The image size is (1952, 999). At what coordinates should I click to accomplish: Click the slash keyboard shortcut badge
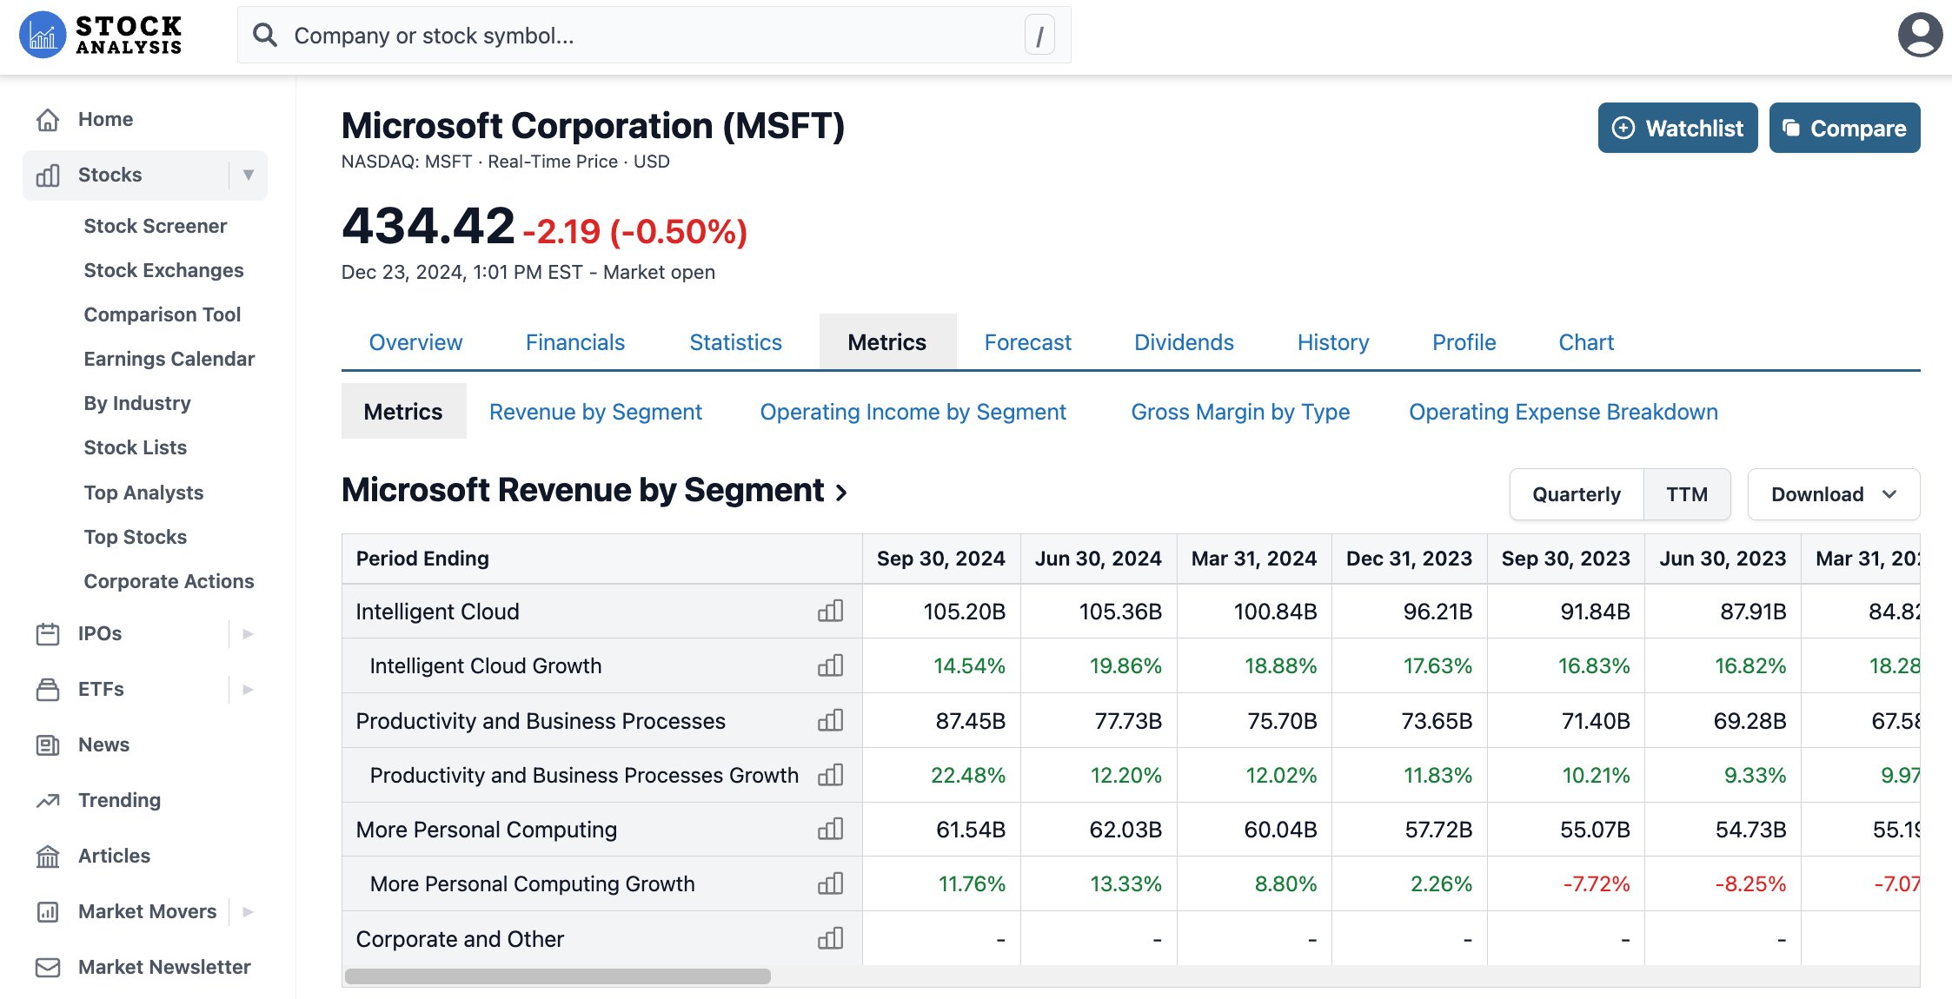(1039, 36)
